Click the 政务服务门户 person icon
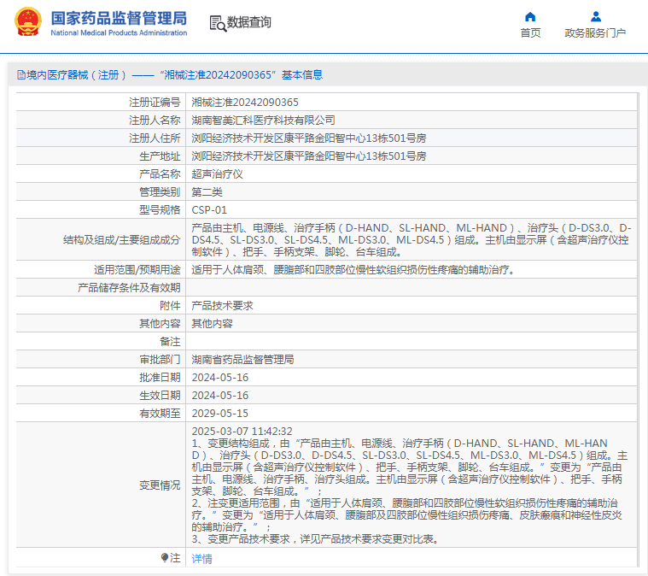The height and width of the screenshot is (576, 648). 595,16
